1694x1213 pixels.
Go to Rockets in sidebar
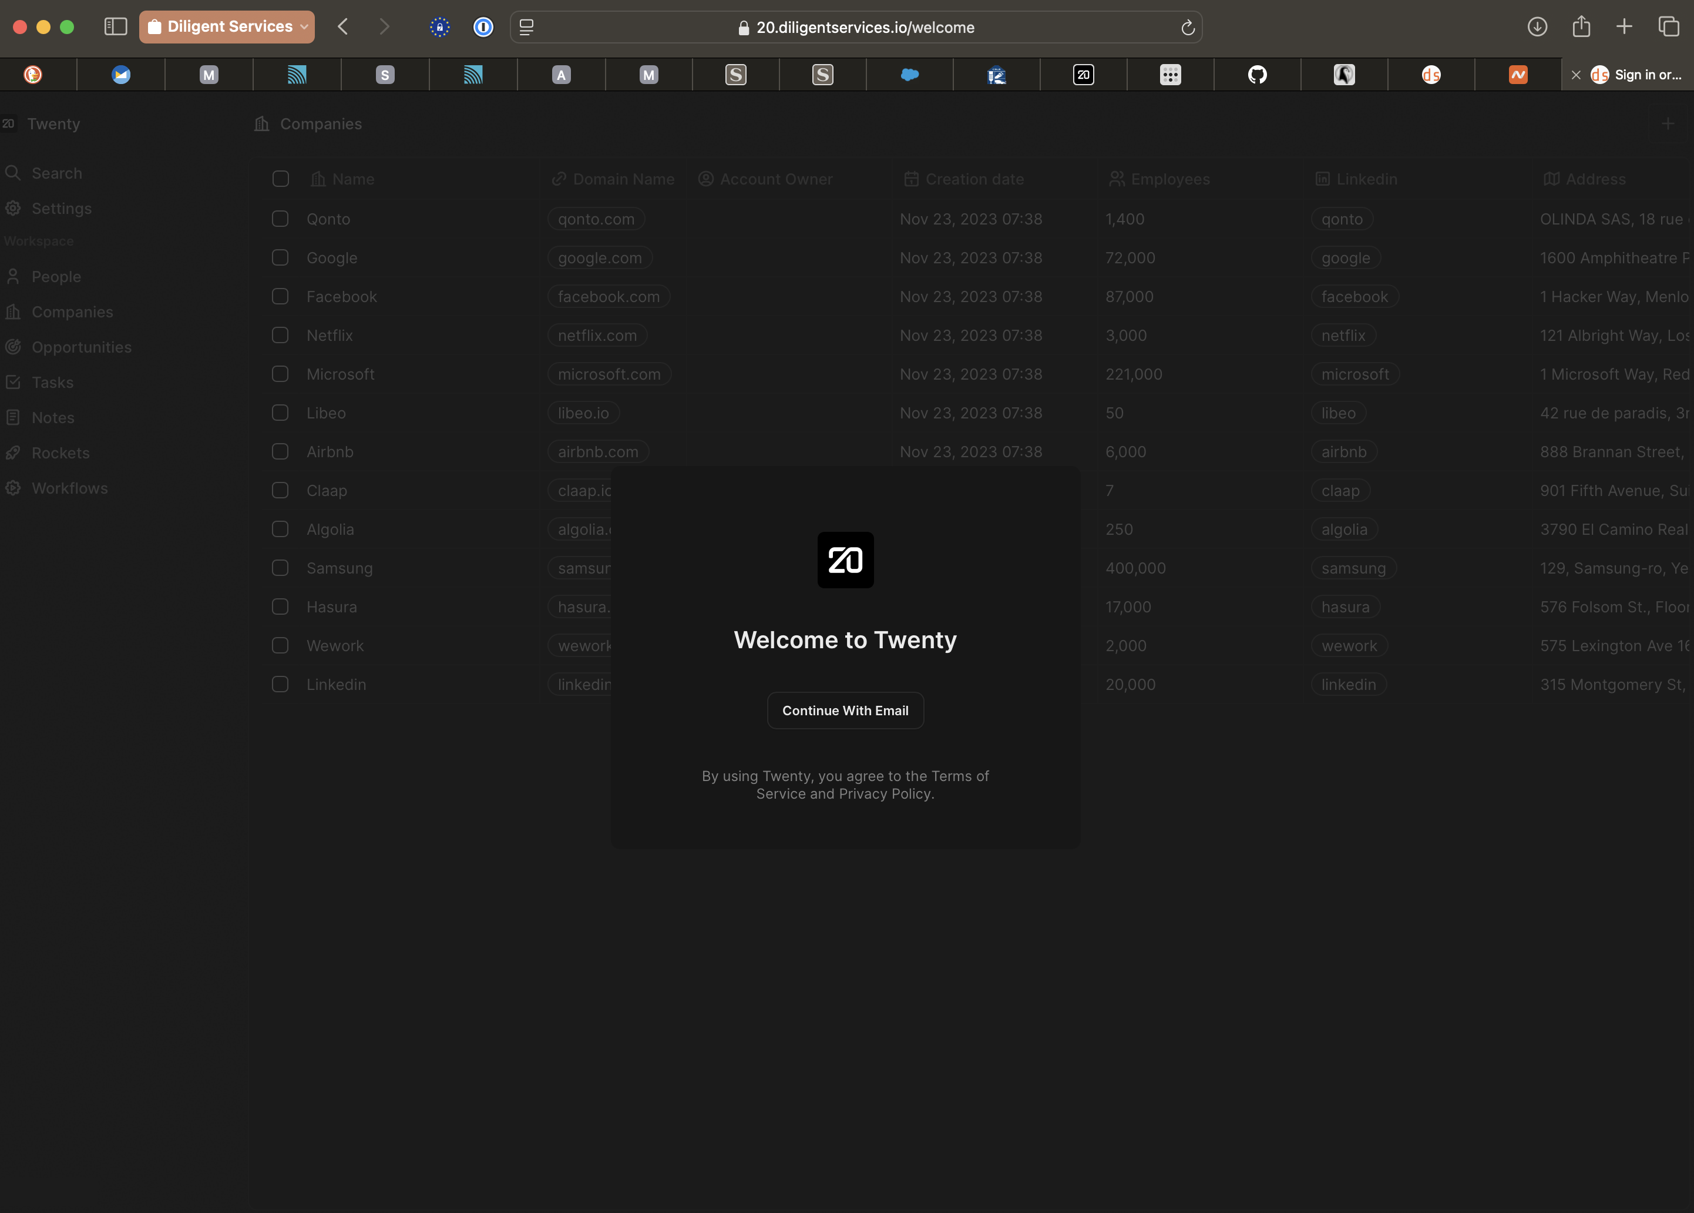[60, 453]
